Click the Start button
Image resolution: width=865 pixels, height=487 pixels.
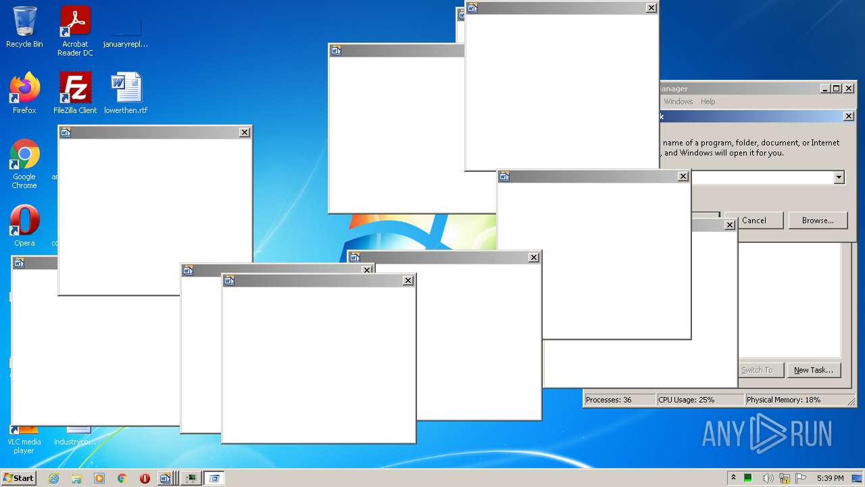(18, 478)
